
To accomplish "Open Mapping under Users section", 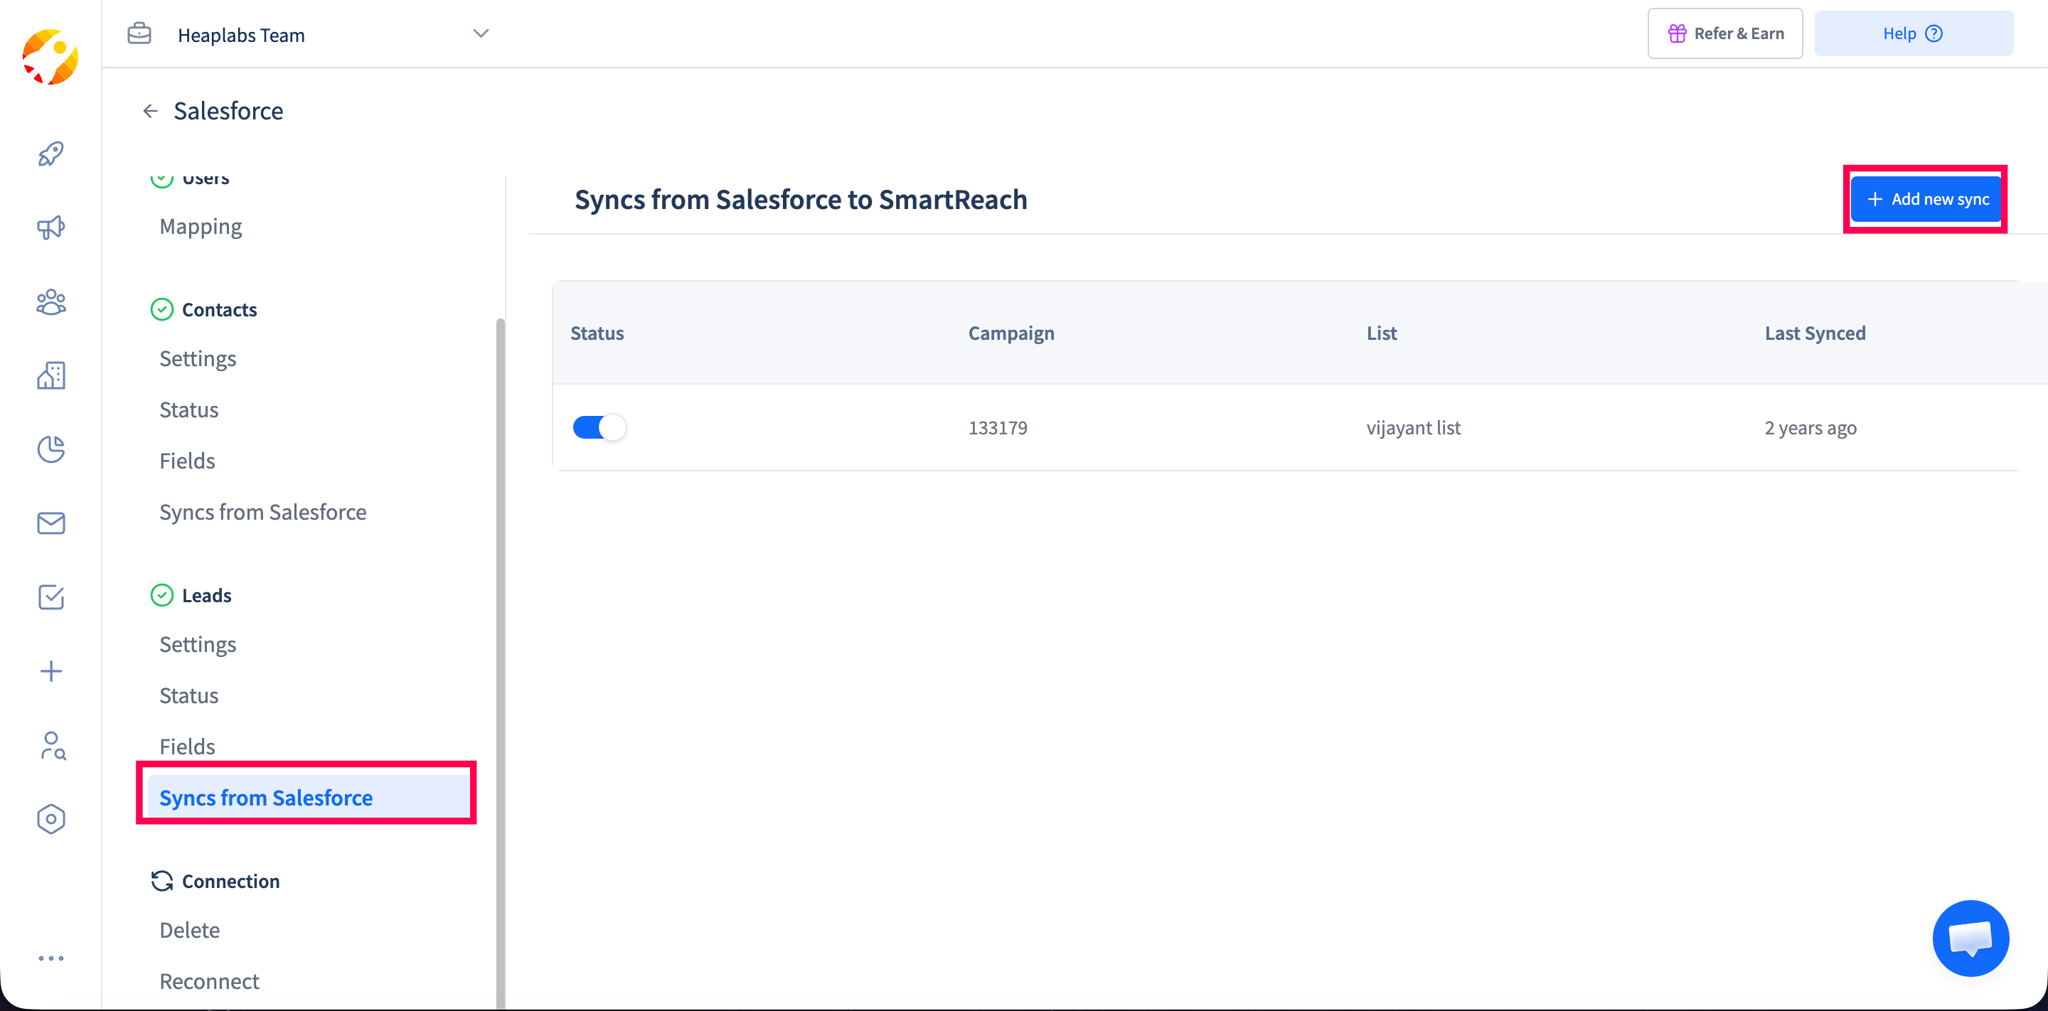I will [201, 227].
